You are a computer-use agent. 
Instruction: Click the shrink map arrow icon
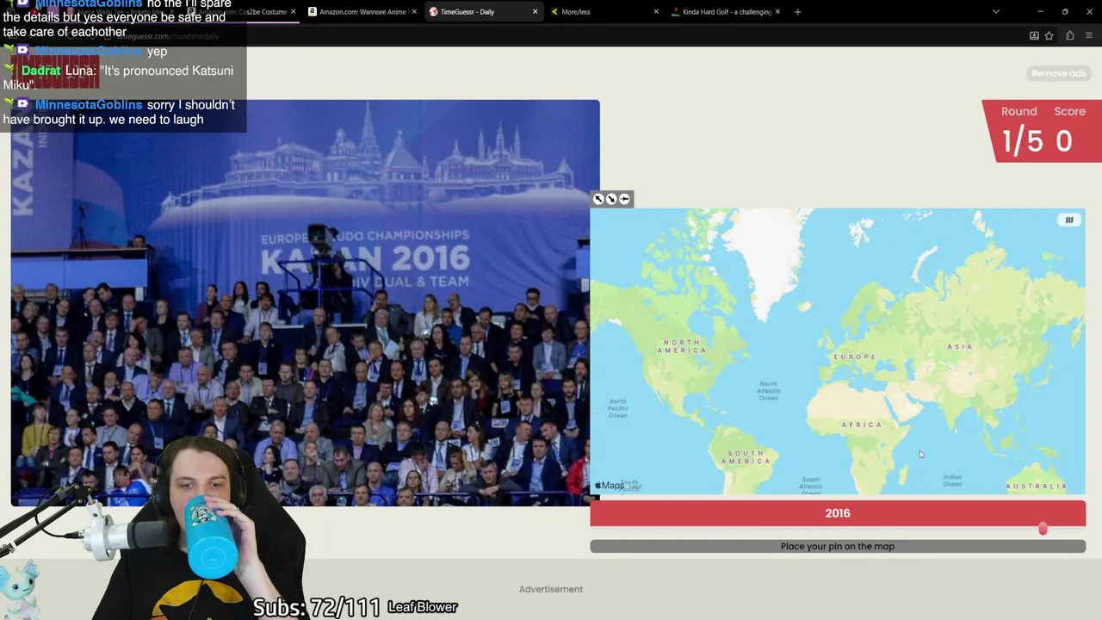[x=611, y=199]
